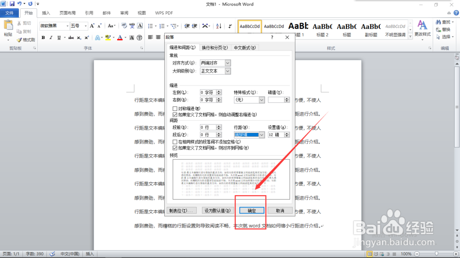
Task: Click the OK button in Paragraph dialog
Action: coord(252,211)
